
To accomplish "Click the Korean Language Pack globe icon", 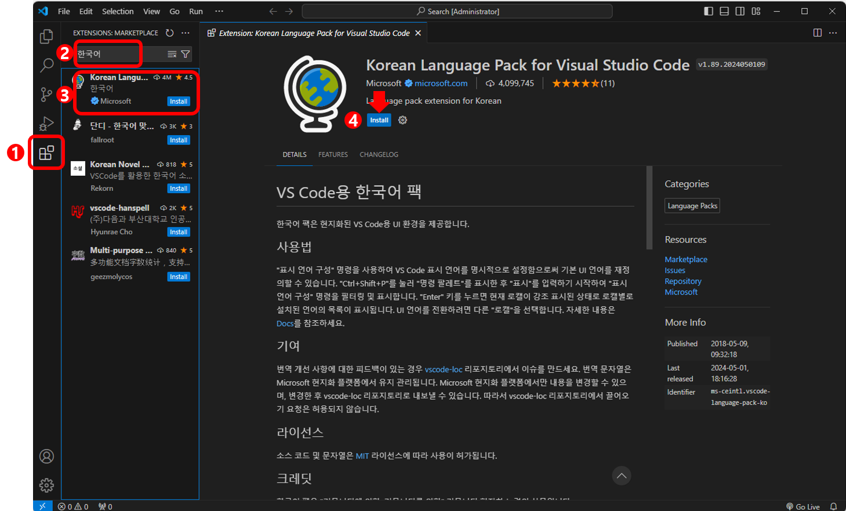I will pyautogui.click(x=315, y=94).
